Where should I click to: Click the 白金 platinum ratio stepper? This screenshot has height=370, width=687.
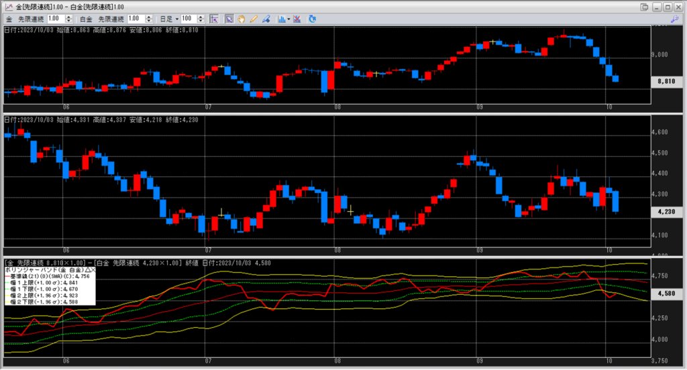[156, 19]
